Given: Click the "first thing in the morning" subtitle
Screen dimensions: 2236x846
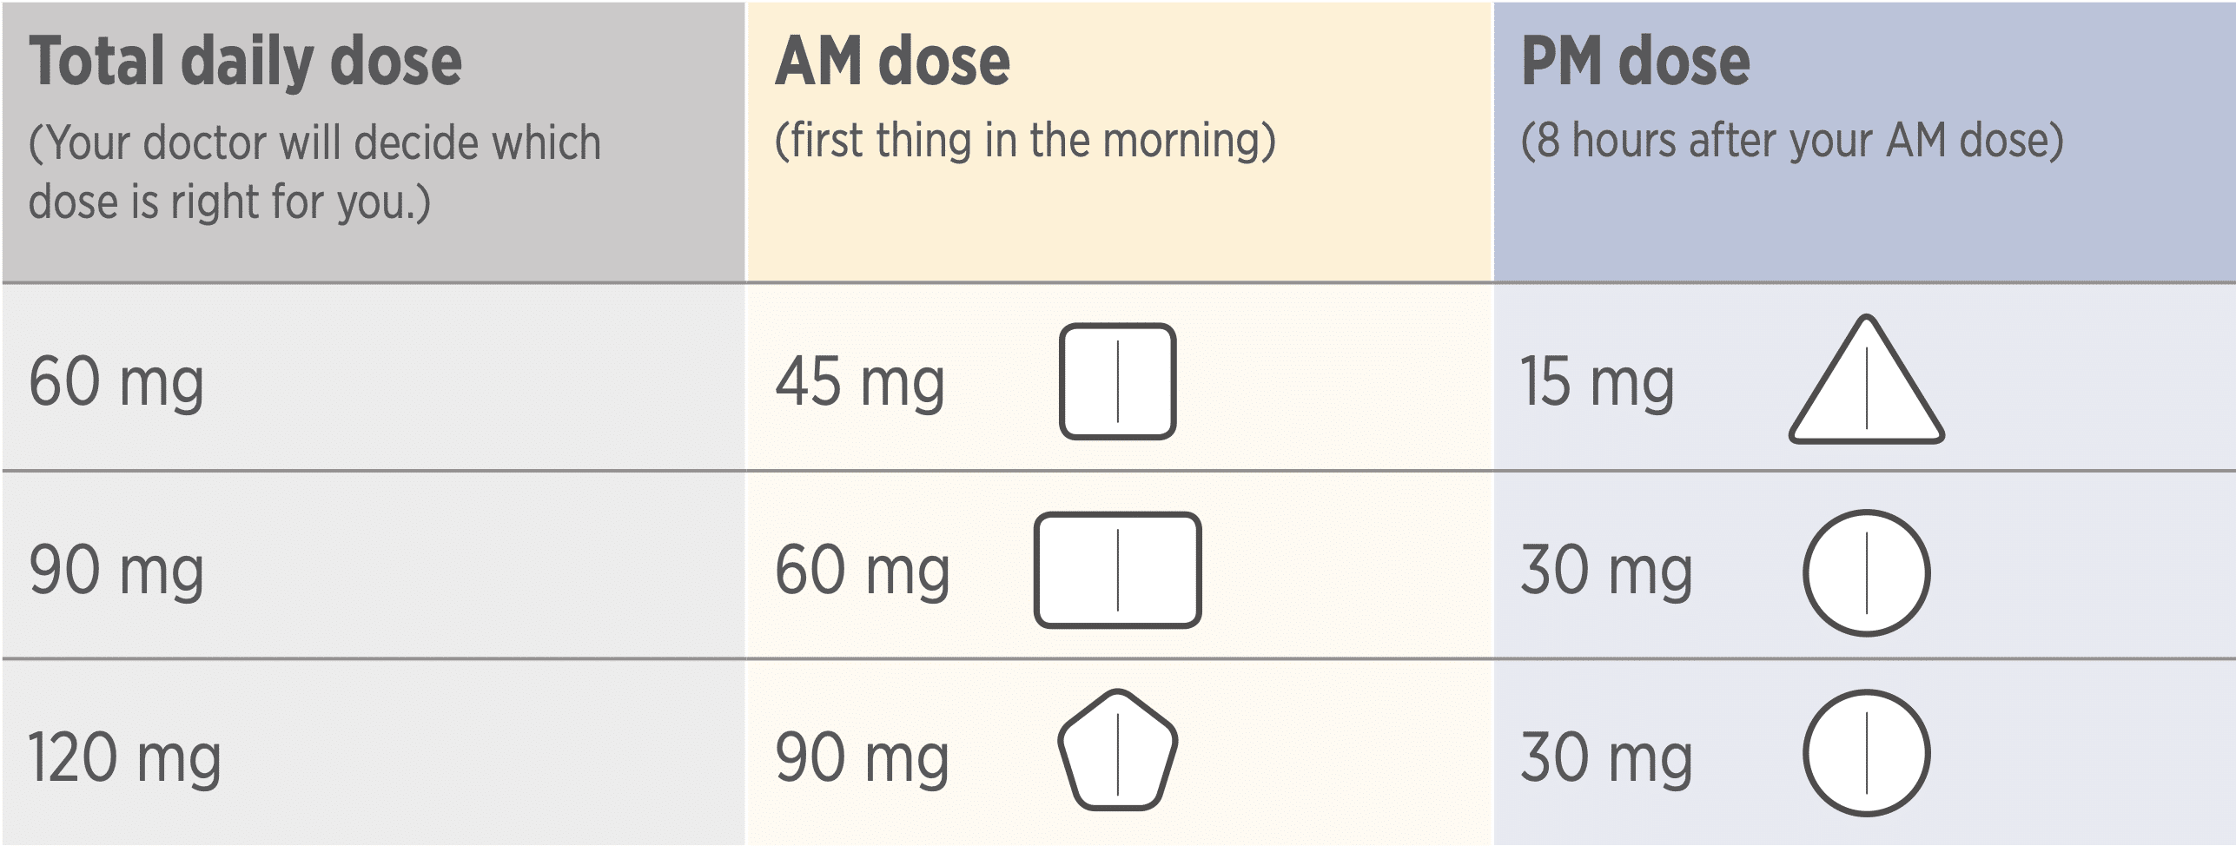Looking at the screenshot, I should pyautogui.click(x=1025, y=141).
